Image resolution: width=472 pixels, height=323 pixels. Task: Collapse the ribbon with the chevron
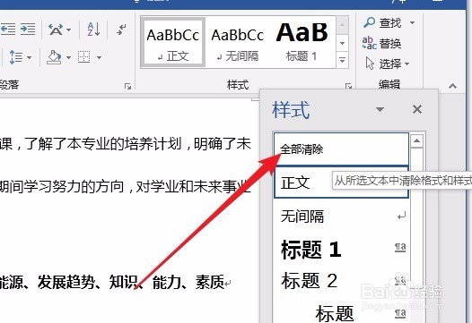tap(452, 87)
